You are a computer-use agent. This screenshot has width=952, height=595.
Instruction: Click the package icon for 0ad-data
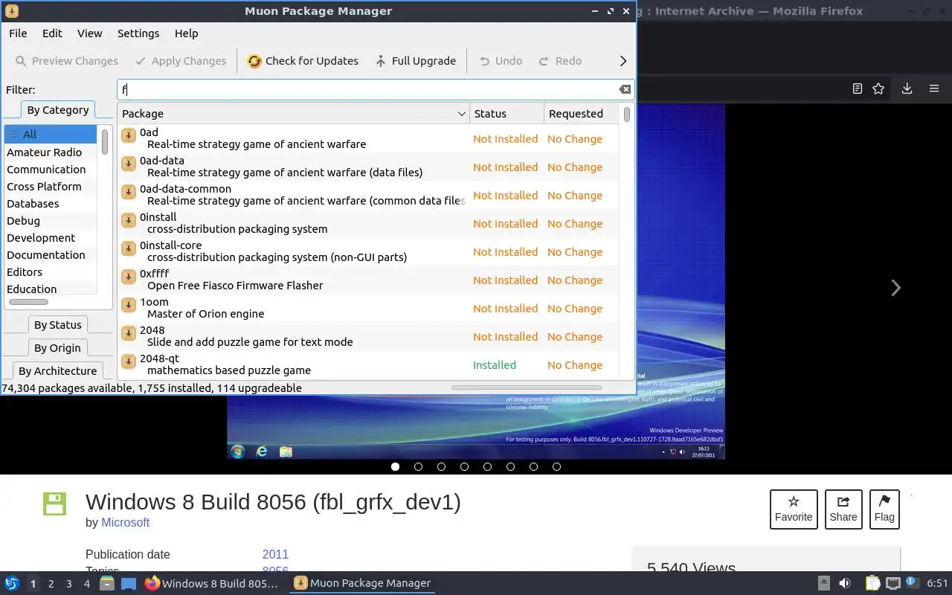click(128, 163)
